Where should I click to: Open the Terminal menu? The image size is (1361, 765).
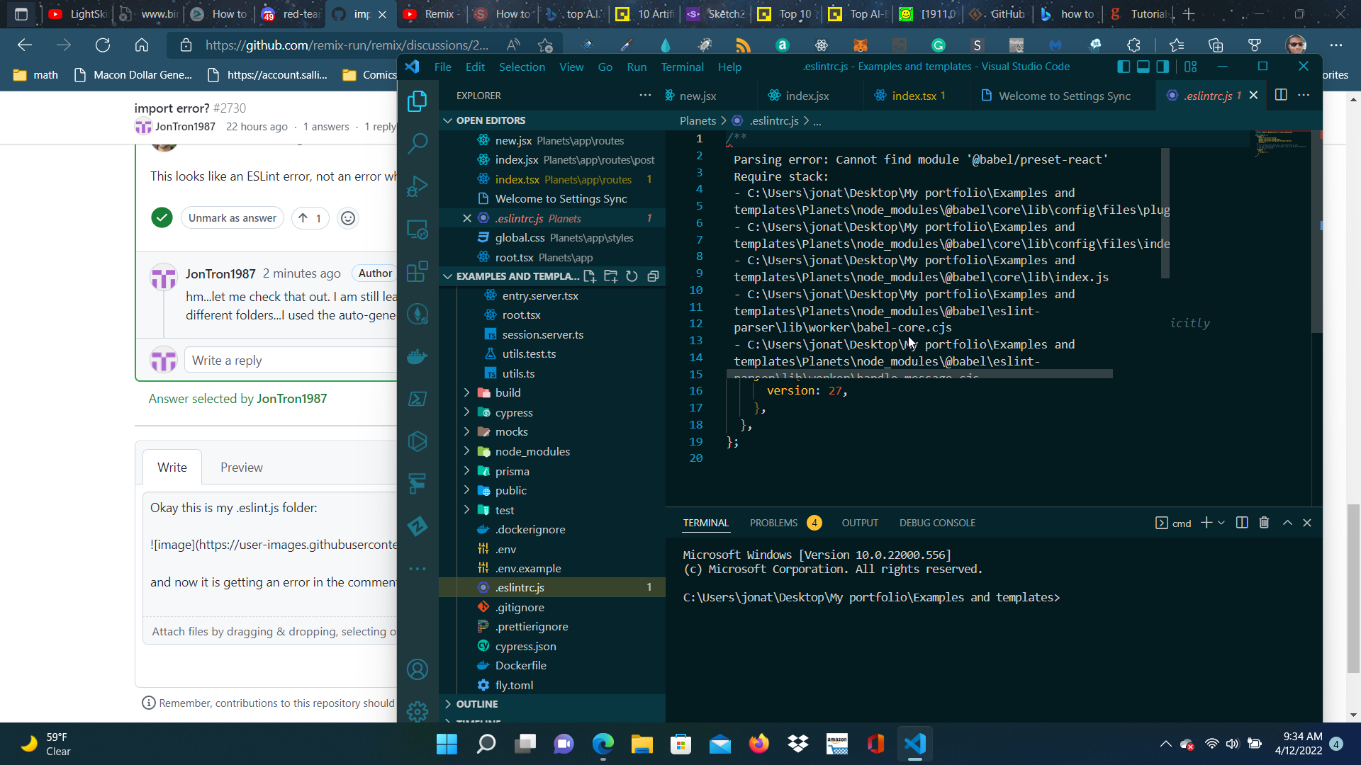(x=682, y=67)
